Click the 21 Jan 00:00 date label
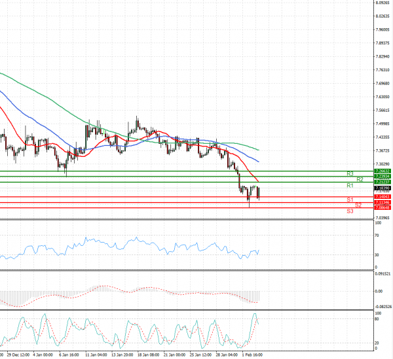The image size is (393, 359). pos(174,354)
